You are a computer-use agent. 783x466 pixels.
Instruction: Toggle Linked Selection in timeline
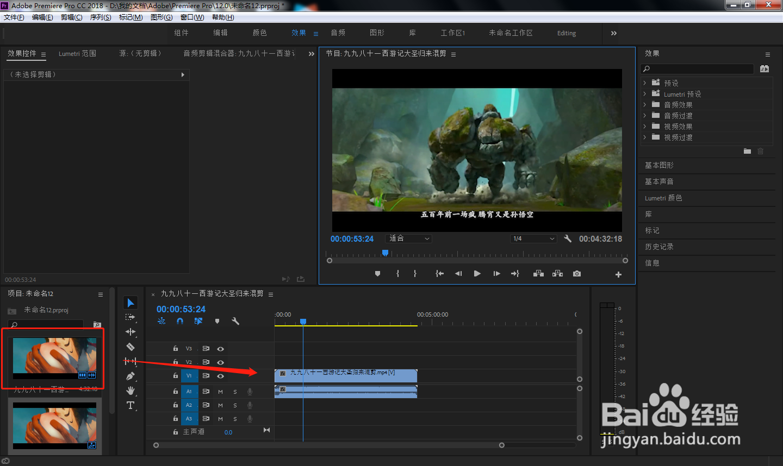click(198, 321)
